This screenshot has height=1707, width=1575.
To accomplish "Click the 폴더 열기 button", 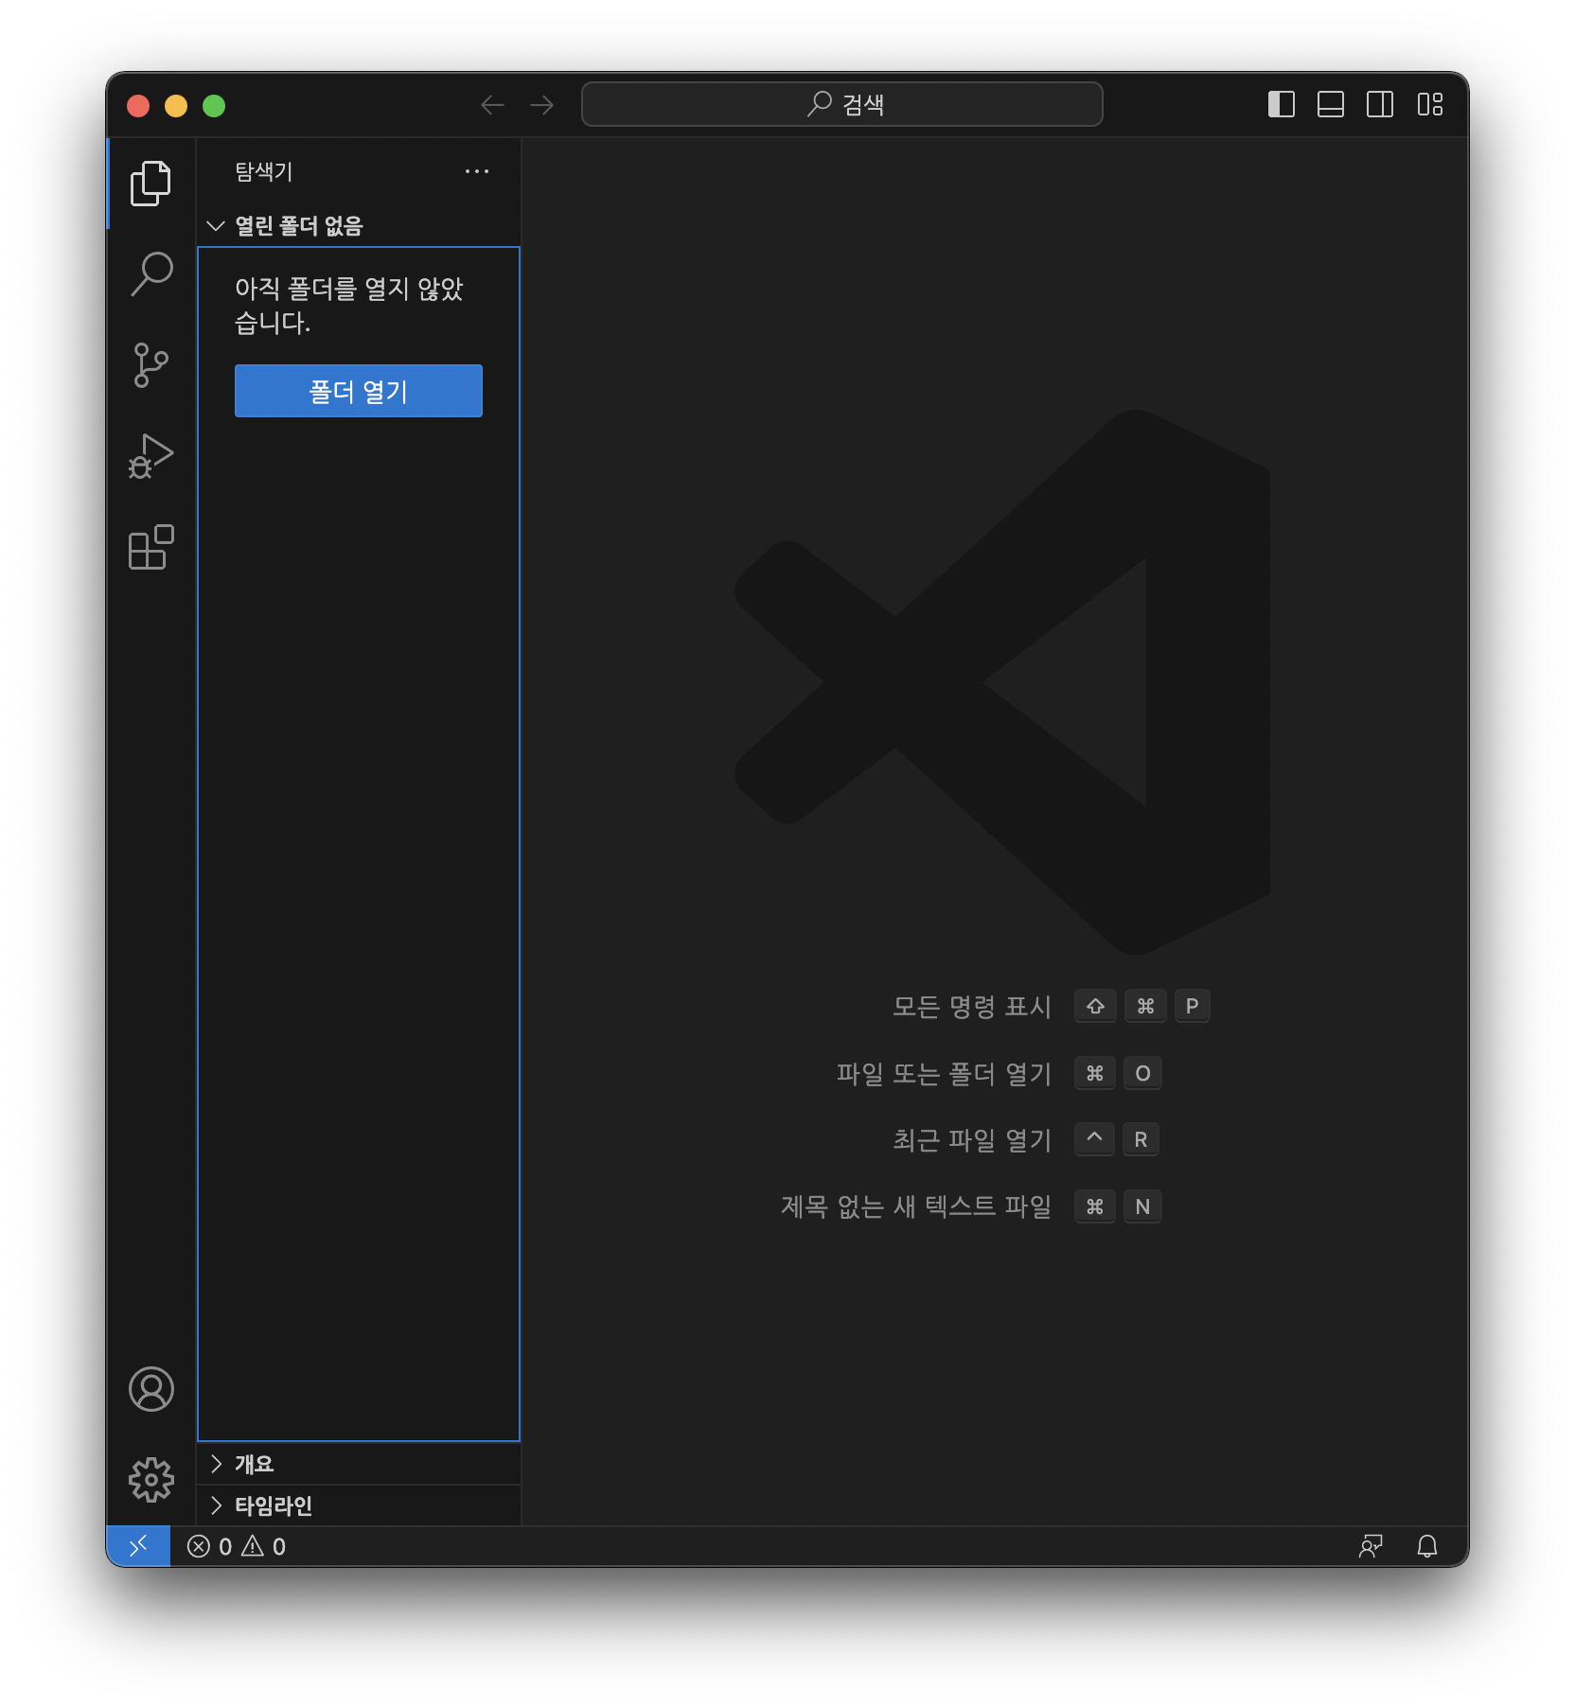I will [x=359, y=391].
